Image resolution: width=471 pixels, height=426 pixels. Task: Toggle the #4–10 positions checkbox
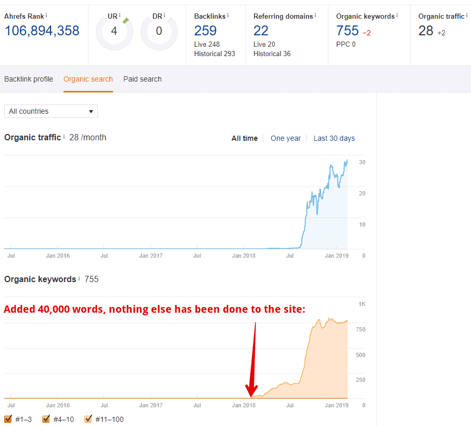click(x=46, y=419)
